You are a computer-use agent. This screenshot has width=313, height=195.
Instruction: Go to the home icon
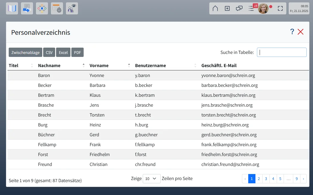point(215,8)
